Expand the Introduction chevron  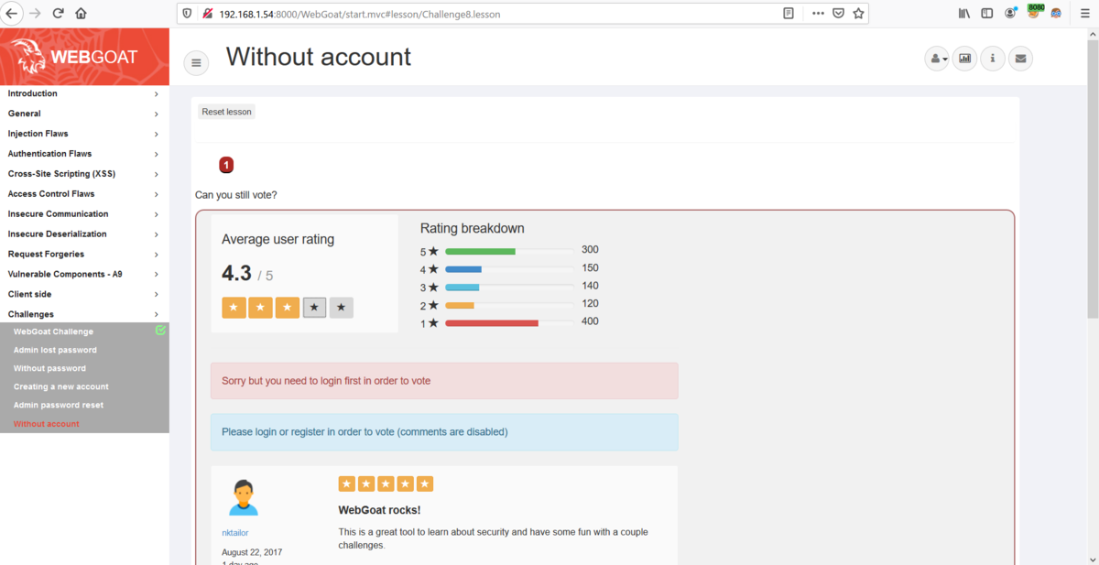pyautogui.click(x=157, y=94)
